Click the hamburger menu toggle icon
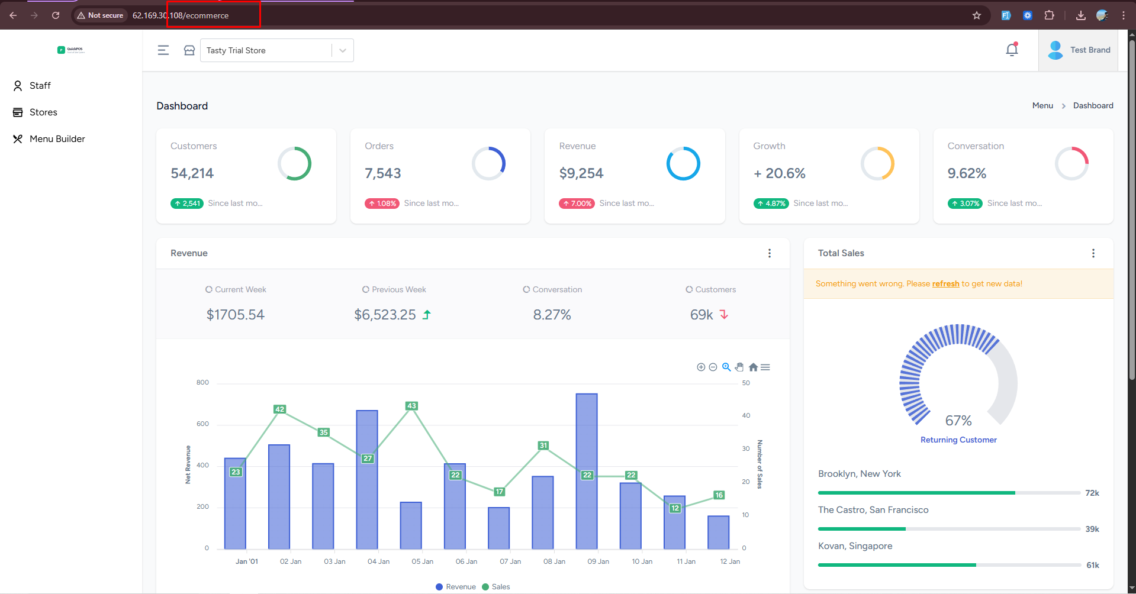The width and height of the screenshot is (1136, 594). coord(163,50)
